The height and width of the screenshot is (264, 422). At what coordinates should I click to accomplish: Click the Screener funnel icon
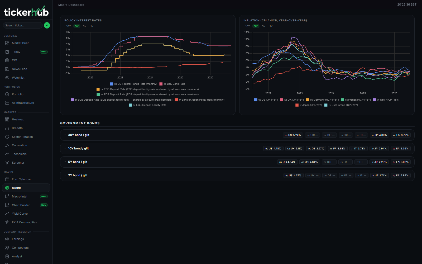coord(7,163)
